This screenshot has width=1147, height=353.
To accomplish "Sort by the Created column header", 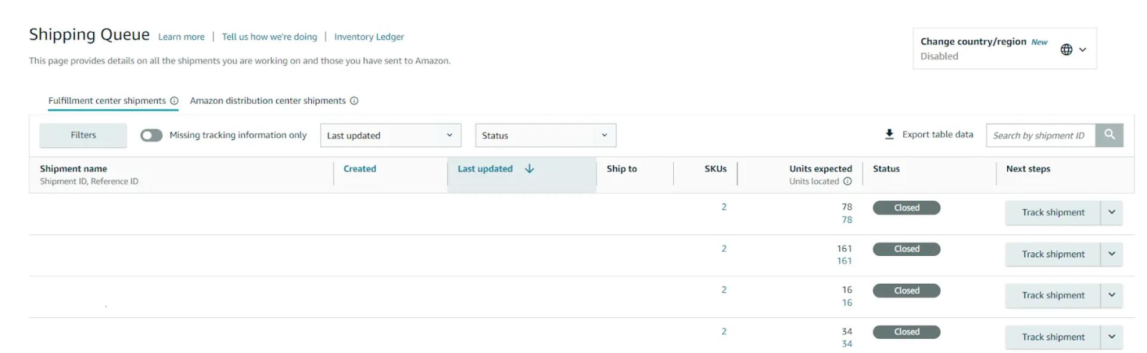I will coord(360,169).
